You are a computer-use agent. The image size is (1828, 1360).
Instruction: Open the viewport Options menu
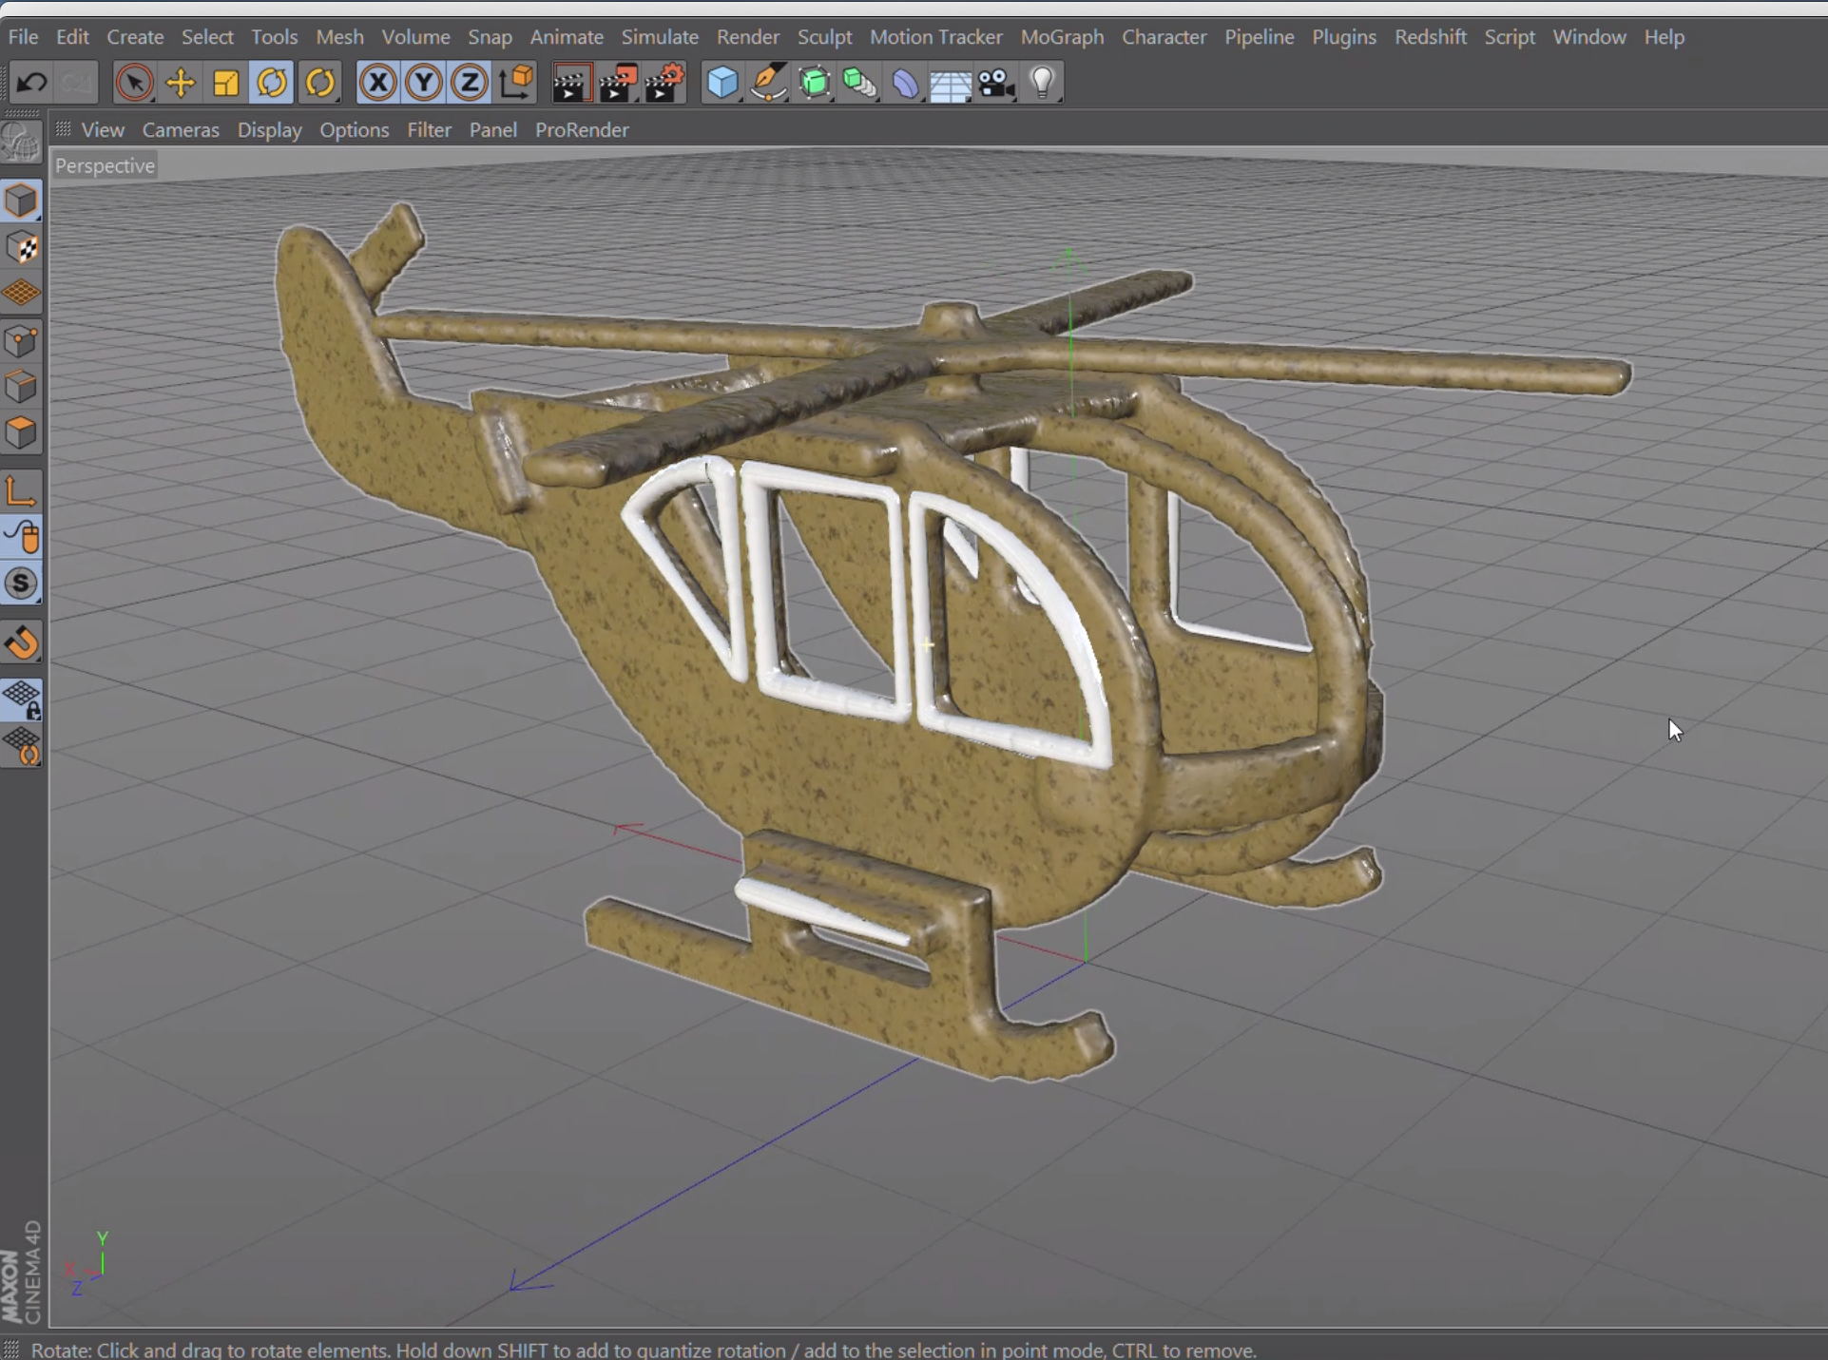coord(354,130)
